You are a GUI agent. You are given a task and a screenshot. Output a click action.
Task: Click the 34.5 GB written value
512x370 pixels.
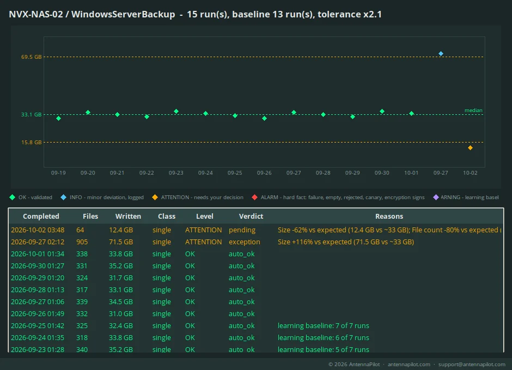tap(121, 302)
